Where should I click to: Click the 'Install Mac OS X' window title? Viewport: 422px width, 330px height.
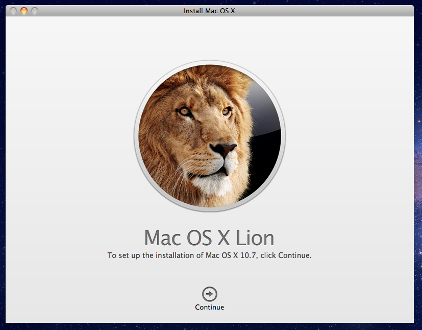(x=209, y=11)
